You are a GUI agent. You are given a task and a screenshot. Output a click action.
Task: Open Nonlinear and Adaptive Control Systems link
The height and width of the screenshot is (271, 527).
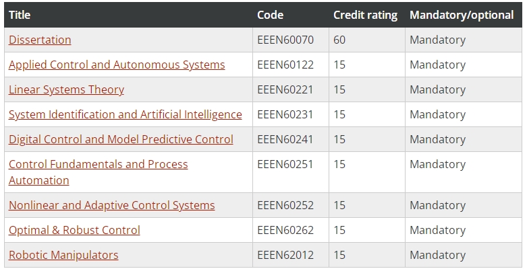[111, 205]
